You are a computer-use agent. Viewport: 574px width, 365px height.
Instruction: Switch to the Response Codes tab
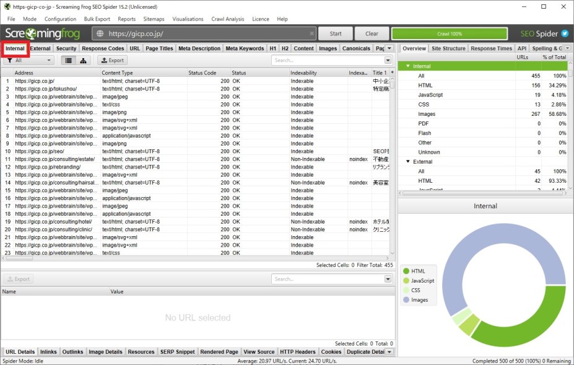103,48
